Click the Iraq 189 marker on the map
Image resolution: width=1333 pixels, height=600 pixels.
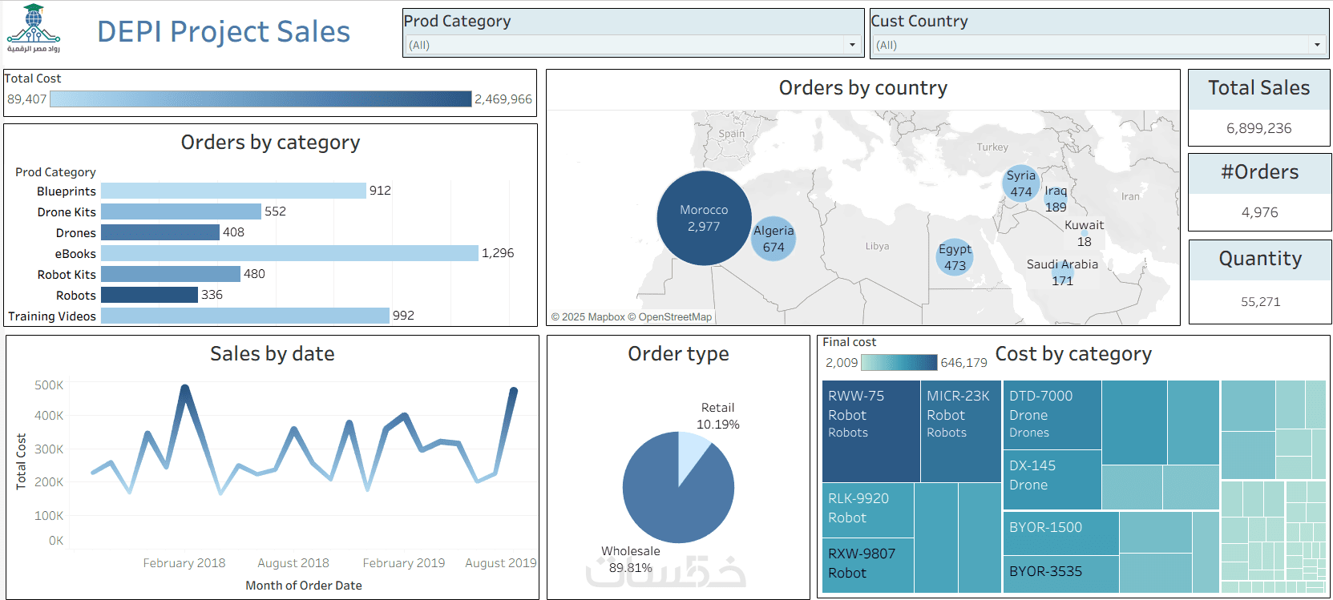coord(1056,199)
